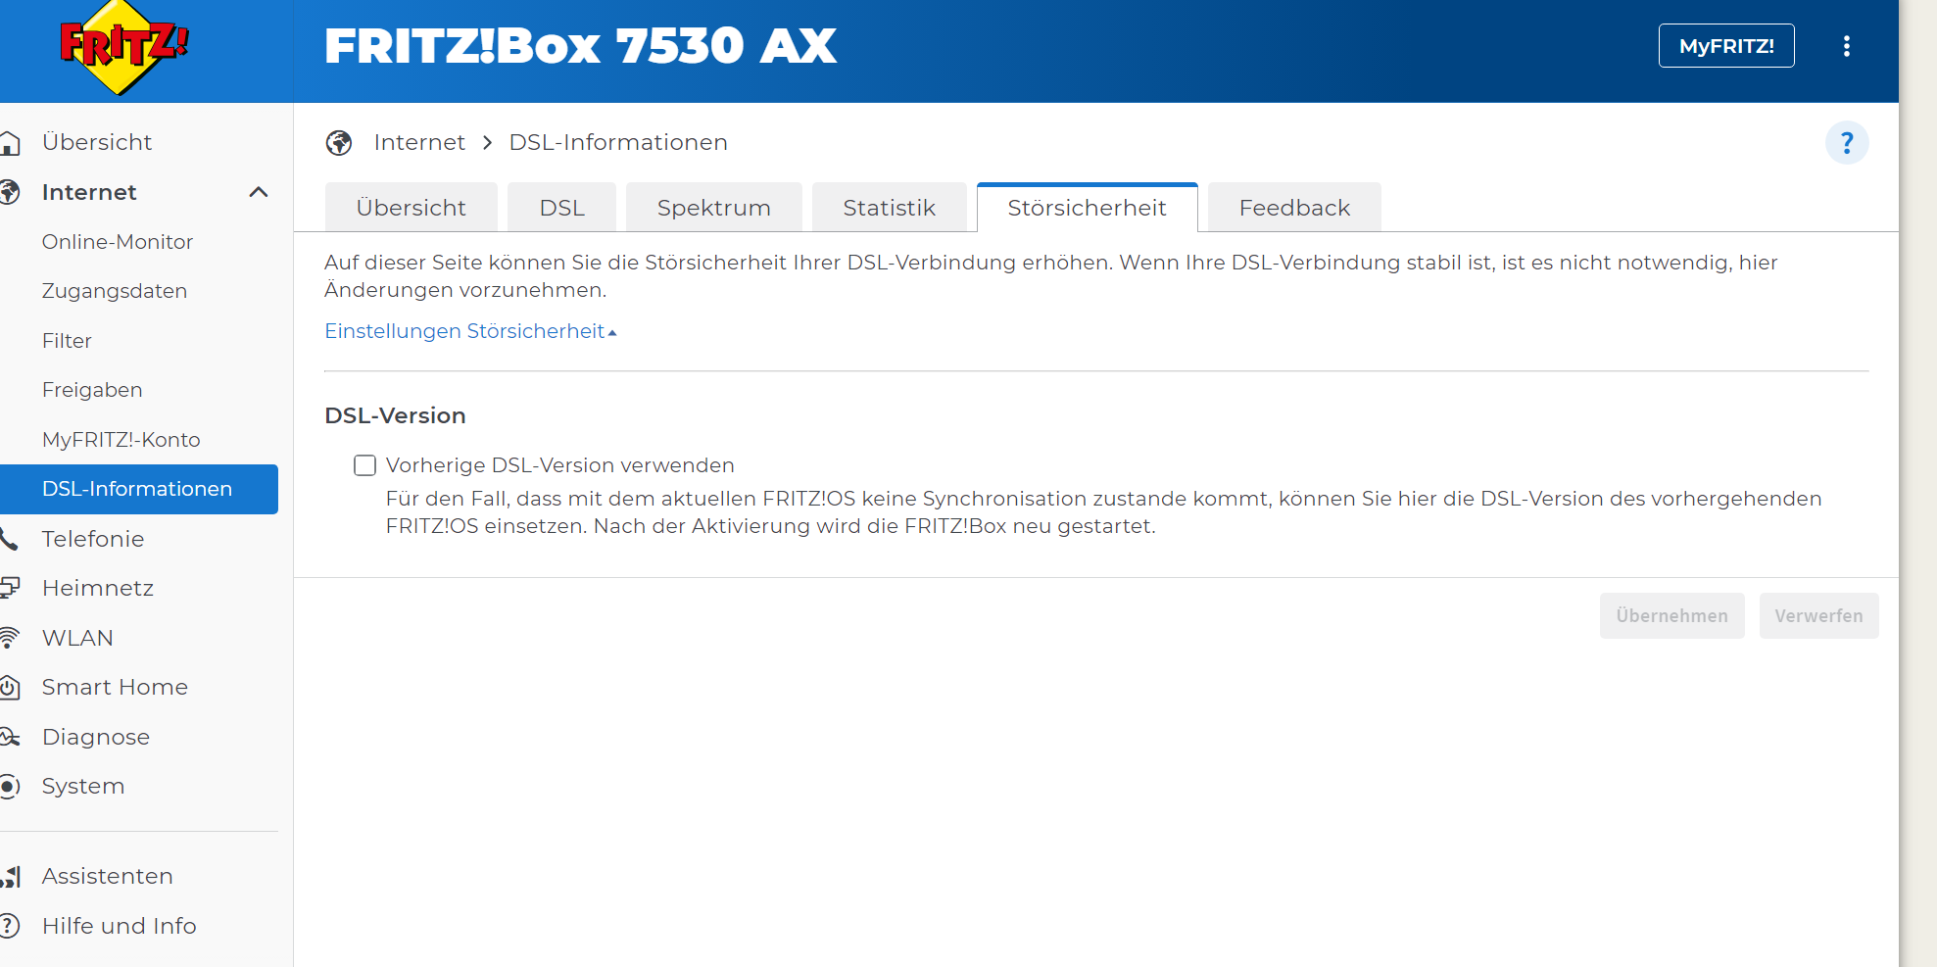Select DSL-Informationen in sidebar
Image resolution: width=1937 pixels, height=967 pixels.
click(x=139, y=489)
